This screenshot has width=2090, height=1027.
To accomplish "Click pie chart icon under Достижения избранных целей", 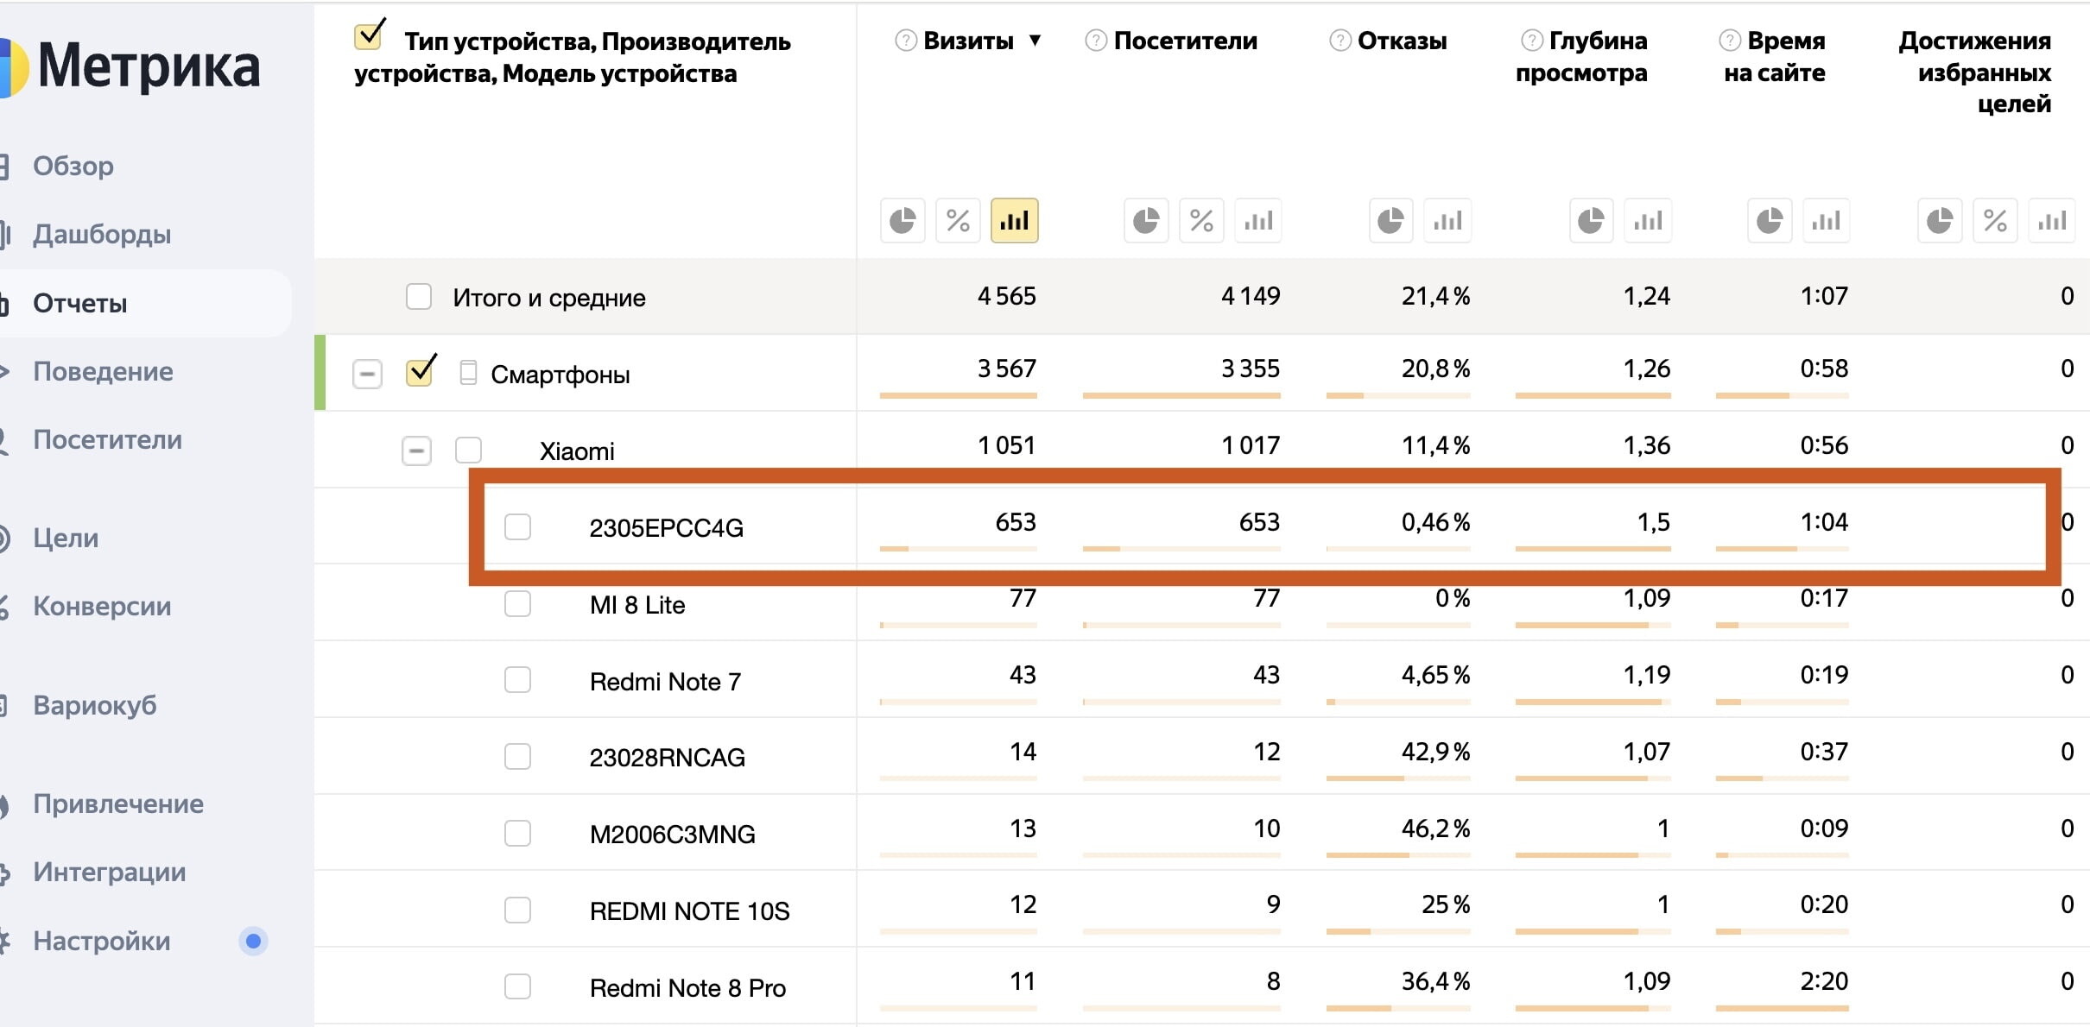I will pyautogui.click(x=1940, y=221).
